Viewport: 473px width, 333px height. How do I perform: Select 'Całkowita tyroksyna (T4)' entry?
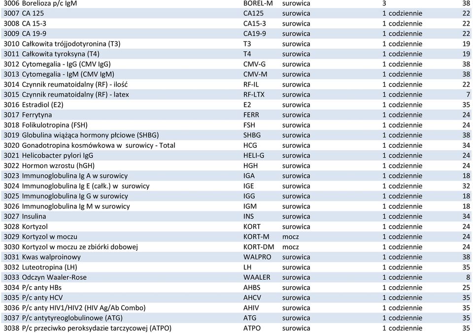61,54
